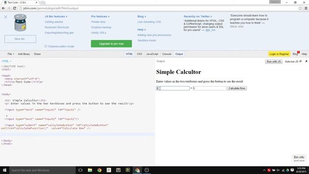Open the Getting started link

[x=54, y=22]
